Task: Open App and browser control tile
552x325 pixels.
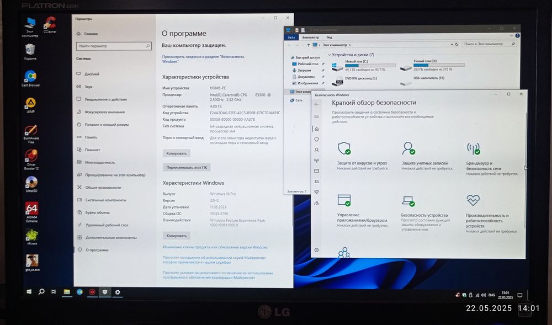Action: [x=363, y=211]
